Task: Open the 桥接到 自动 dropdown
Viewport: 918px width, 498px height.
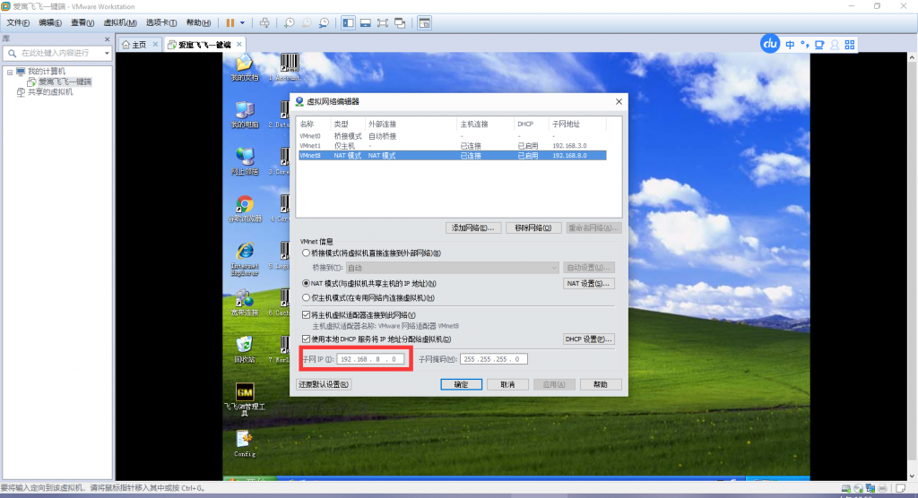Action: 452,268
